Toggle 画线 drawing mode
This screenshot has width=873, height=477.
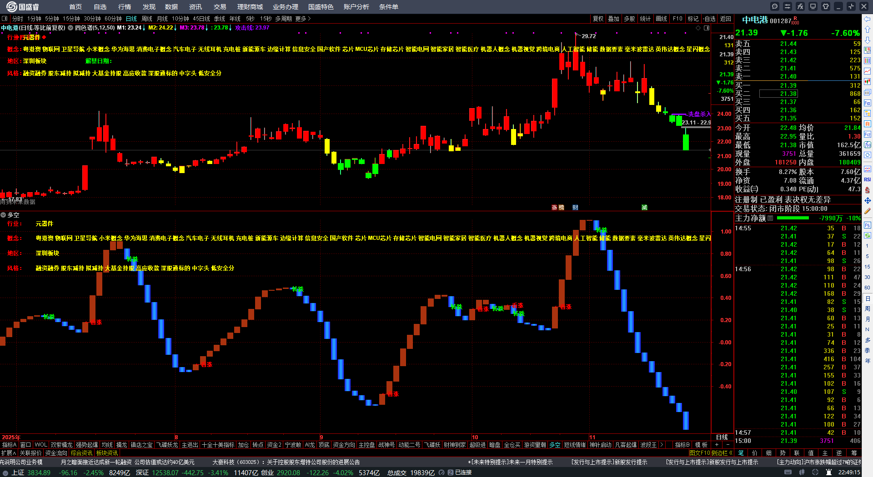pos(661,19)
